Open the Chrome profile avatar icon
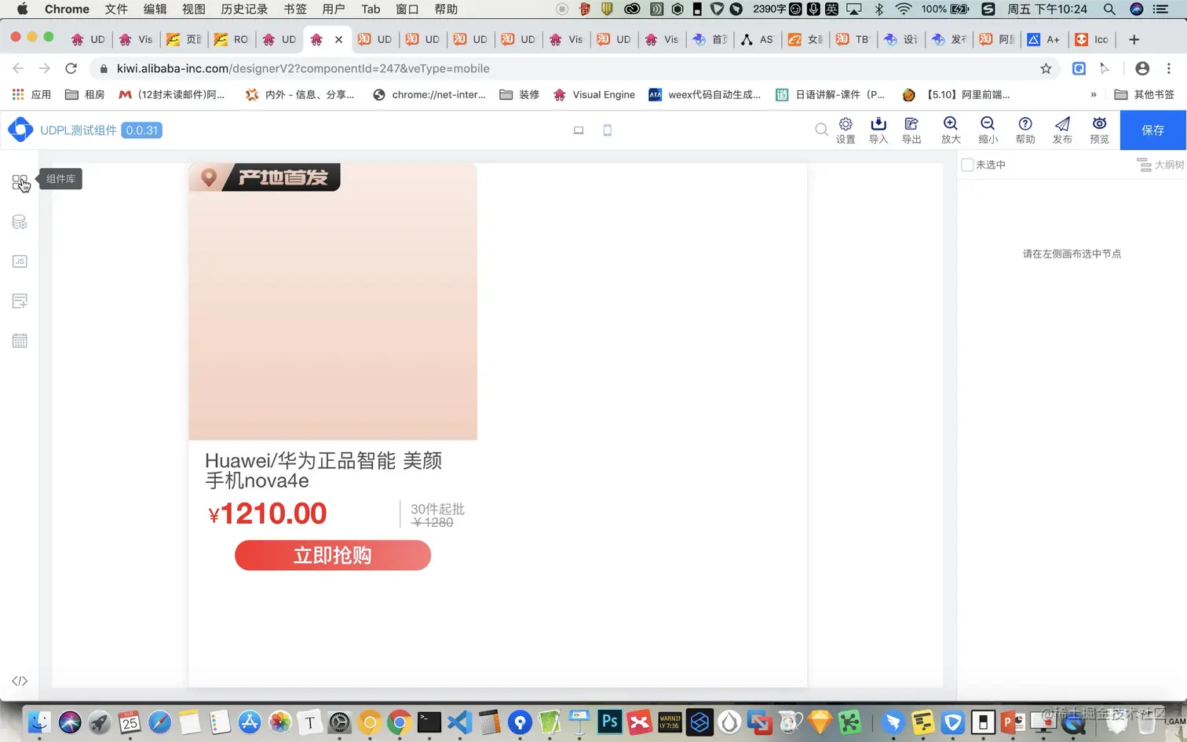This screenshot has height=742, width=1187. (x=1142, y=68)
